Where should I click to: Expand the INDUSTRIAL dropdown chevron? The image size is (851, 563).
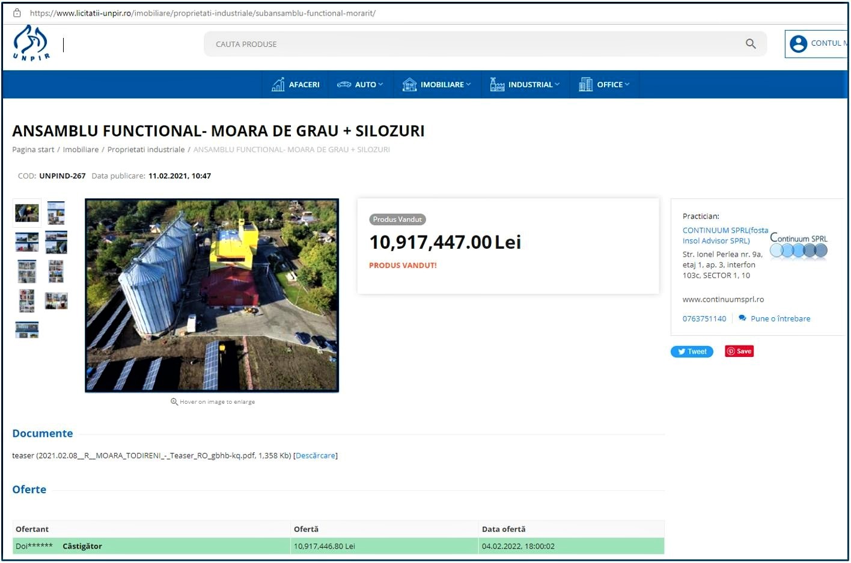click(x=557, y=85)
